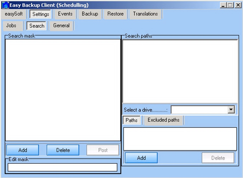Viewport: 243px width, 178px height.
Task: Add a path under the Paths tab
Action: 141,158
